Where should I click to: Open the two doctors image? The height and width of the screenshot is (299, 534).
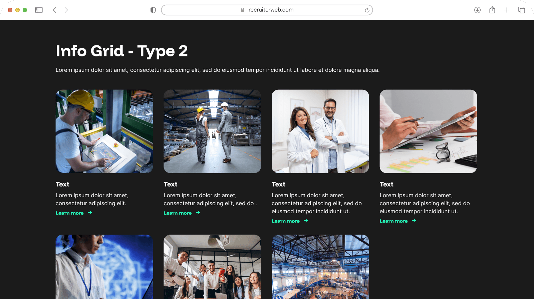click(x=320, y=131)
